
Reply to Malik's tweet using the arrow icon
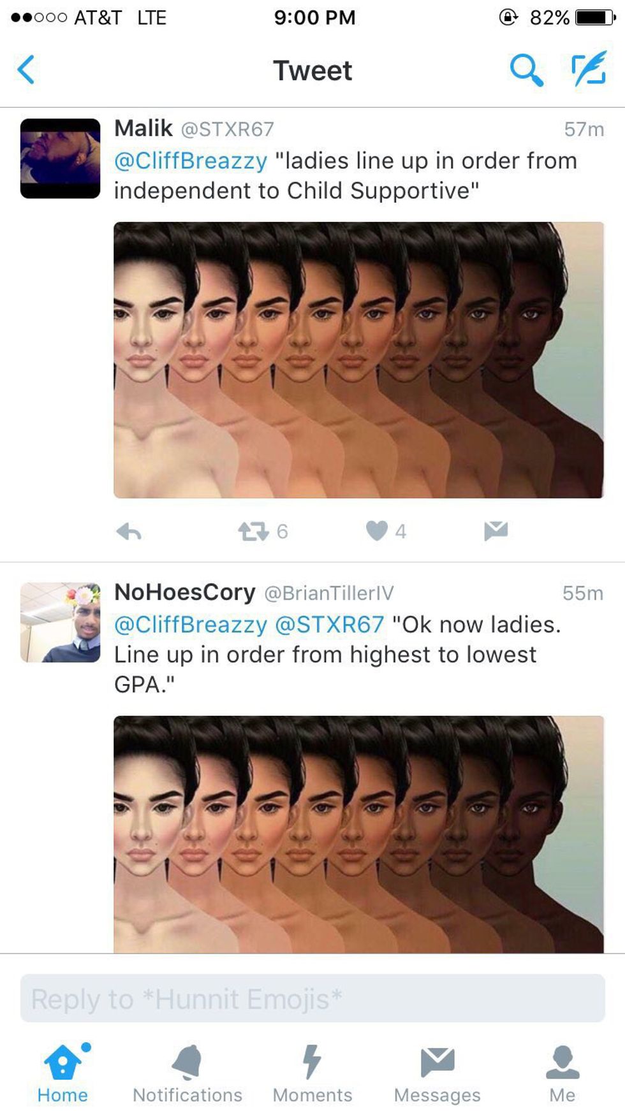[x=129, y=531]
